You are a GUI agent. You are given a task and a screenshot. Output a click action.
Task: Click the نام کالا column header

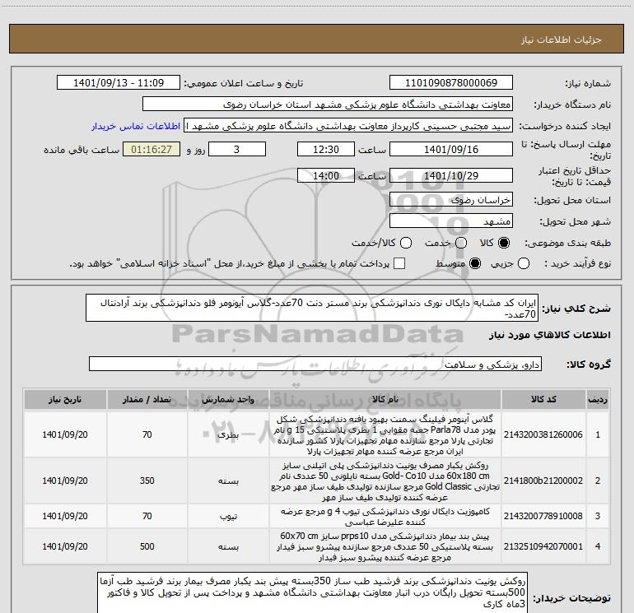[x=385, y=399]
